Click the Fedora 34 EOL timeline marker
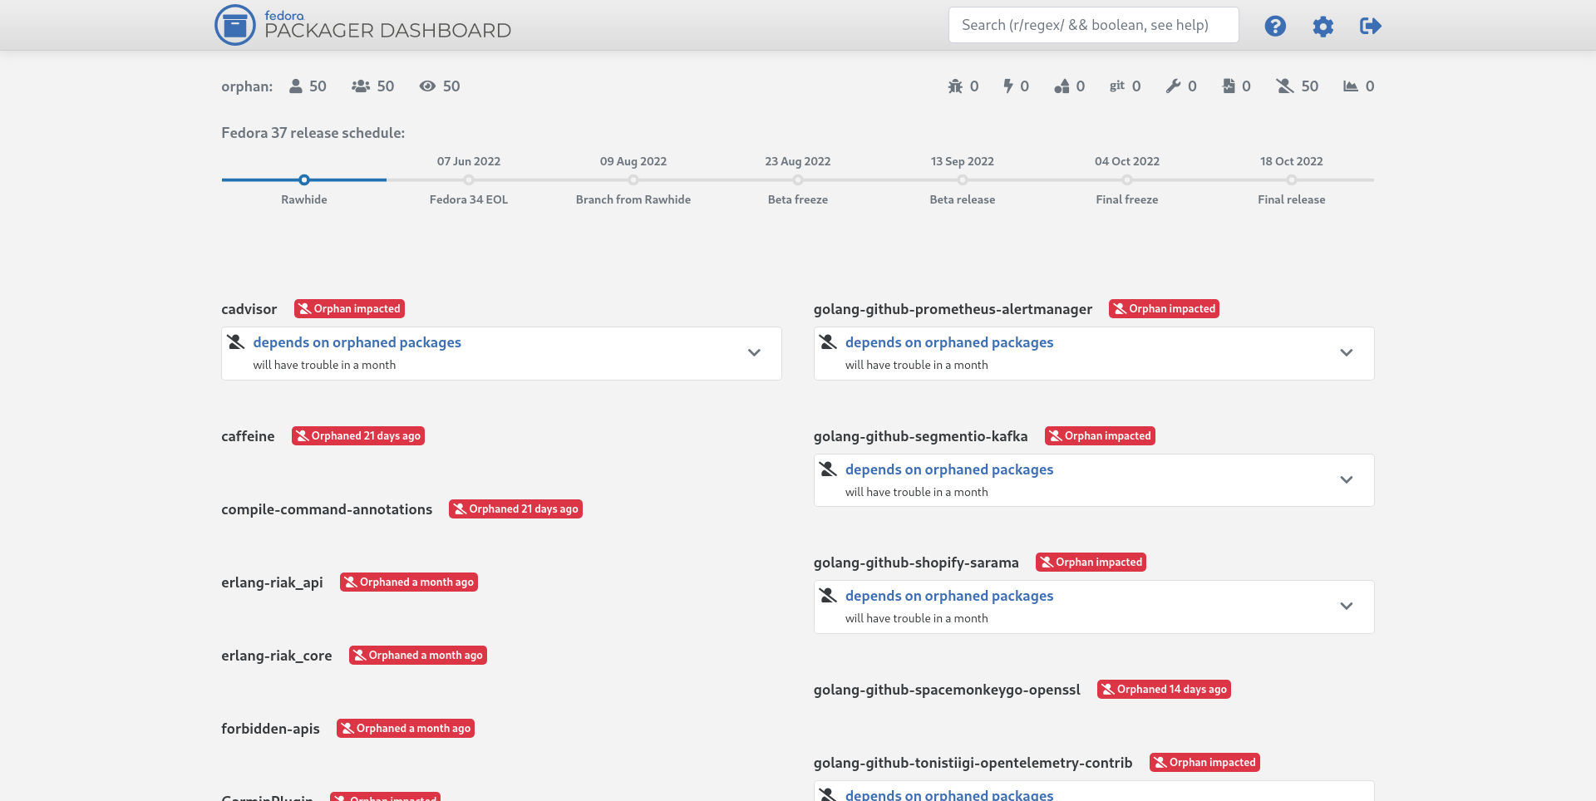Image resolution: width=1596 pixels, height=801 pixels. point(469,179)
